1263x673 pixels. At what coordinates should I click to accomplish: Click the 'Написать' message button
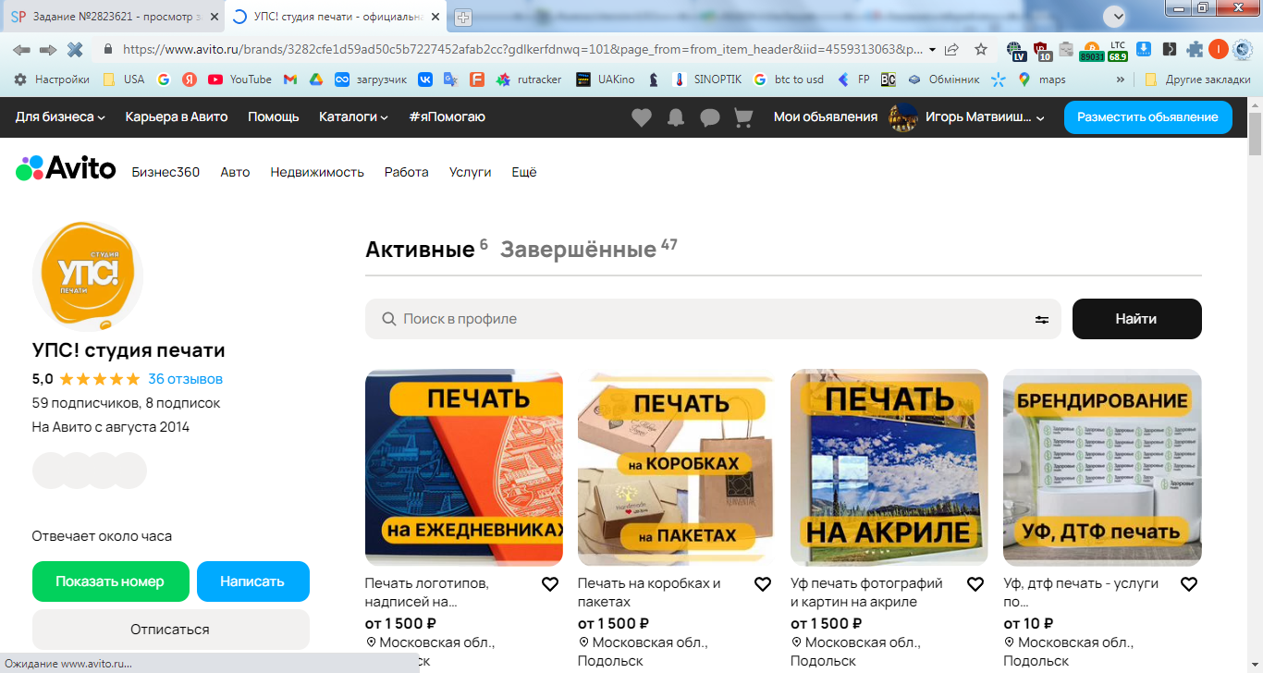252,581
